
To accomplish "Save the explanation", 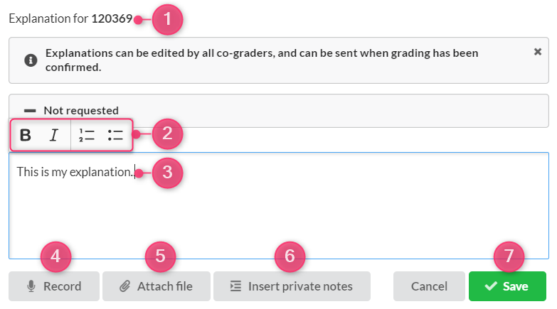I will (x=507, y=286).
